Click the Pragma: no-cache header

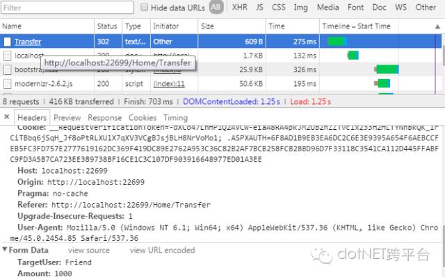coord(53,194)
